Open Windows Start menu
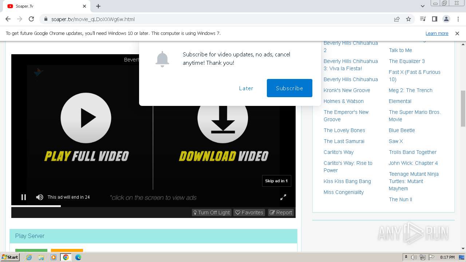This screenshot has height=262, width=466. coord(10,257)
